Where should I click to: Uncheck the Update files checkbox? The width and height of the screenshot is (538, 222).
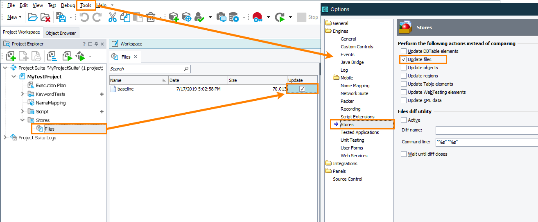(404, 59)
